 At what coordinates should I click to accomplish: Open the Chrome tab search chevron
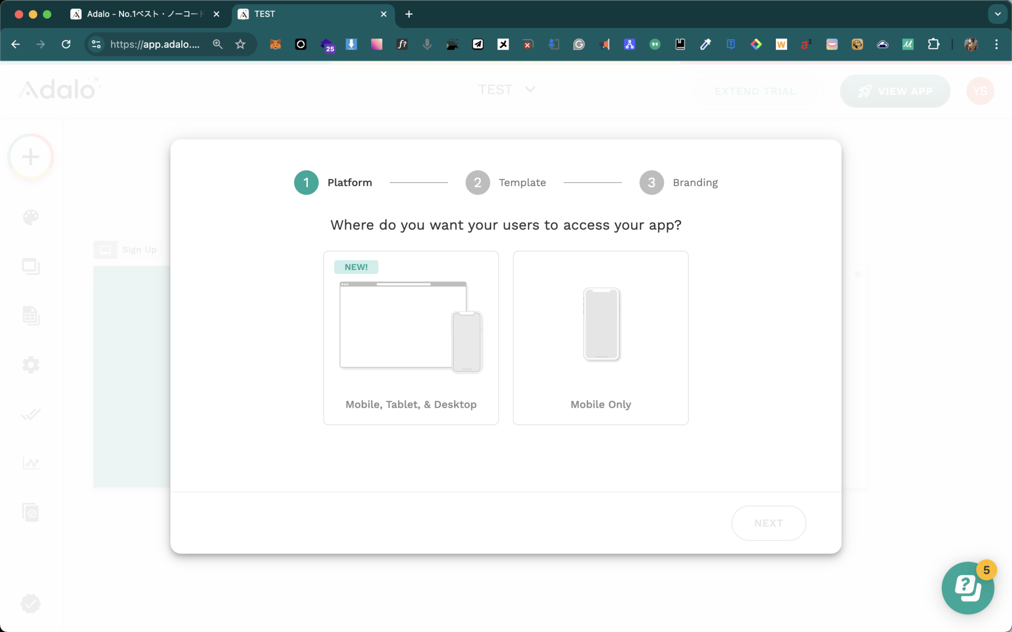point(997,14)
